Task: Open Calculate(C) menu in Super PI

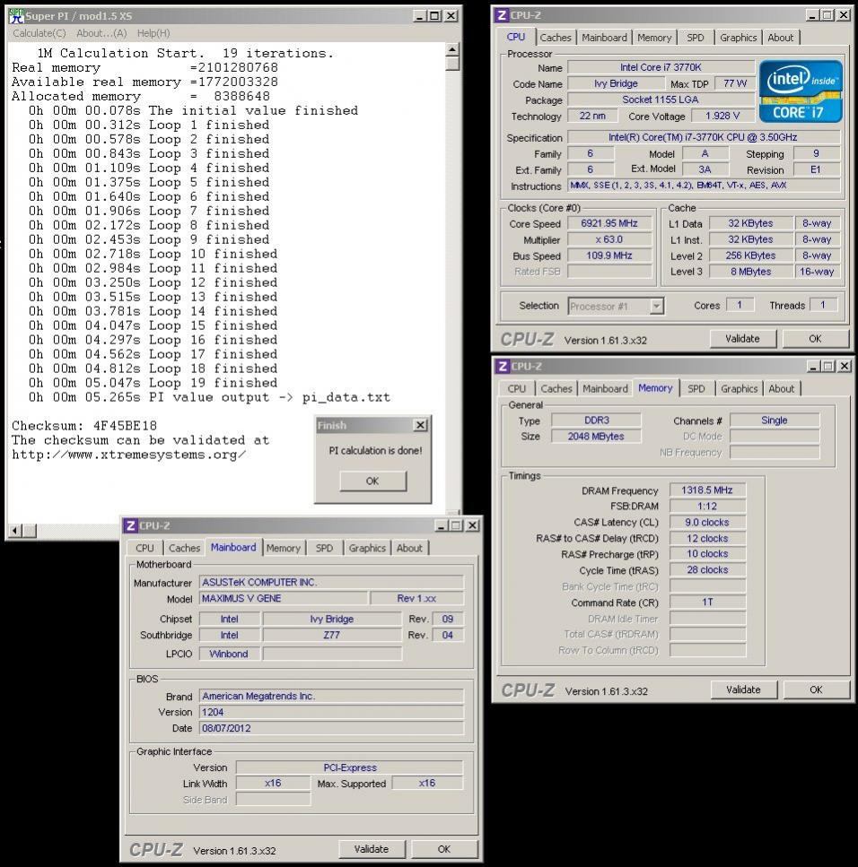Action: coord(39,33)
